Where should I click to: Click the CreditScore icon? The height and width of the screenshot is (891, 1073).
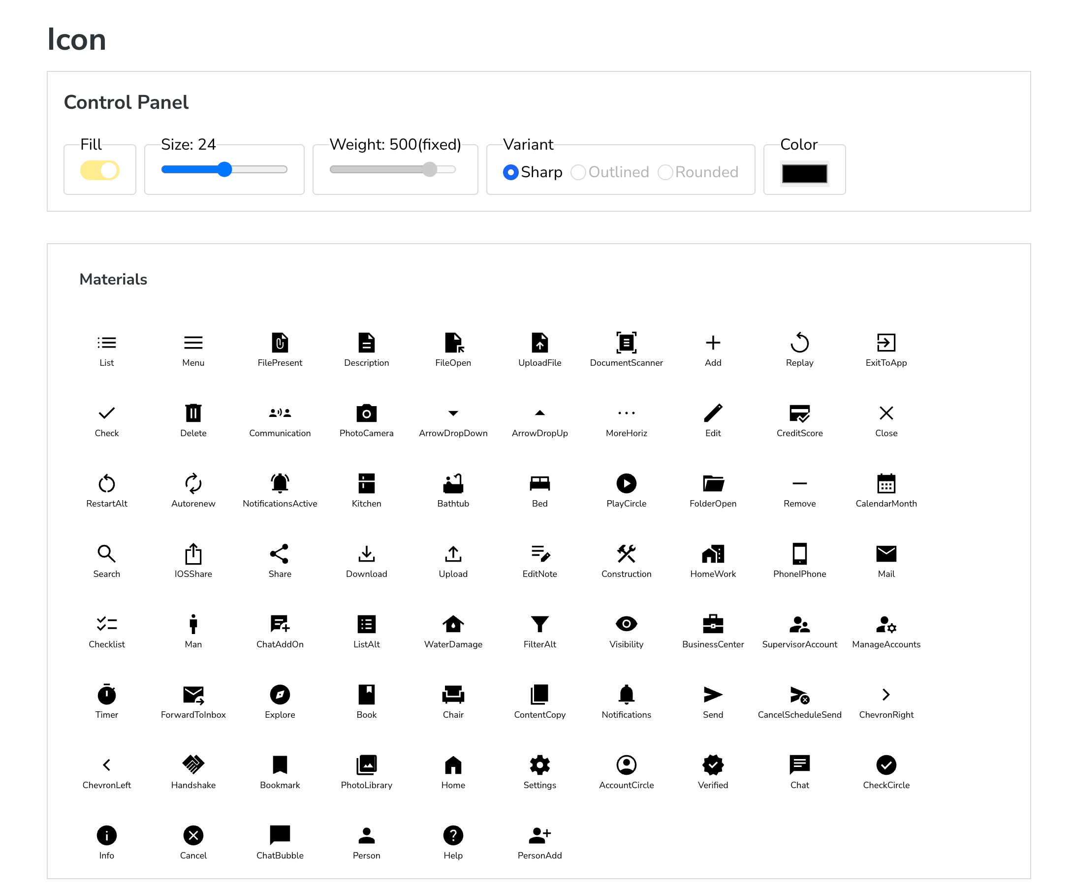point(799,413)
